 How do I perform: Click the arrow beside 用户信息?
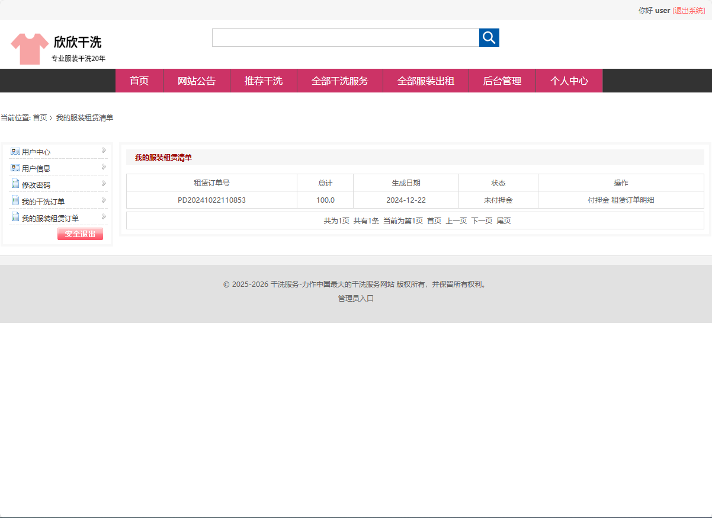[x=104, y=167]
